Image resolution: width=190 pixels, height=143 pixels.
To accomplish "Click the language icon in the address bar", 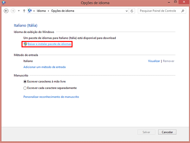I will (x=30, y=11).
